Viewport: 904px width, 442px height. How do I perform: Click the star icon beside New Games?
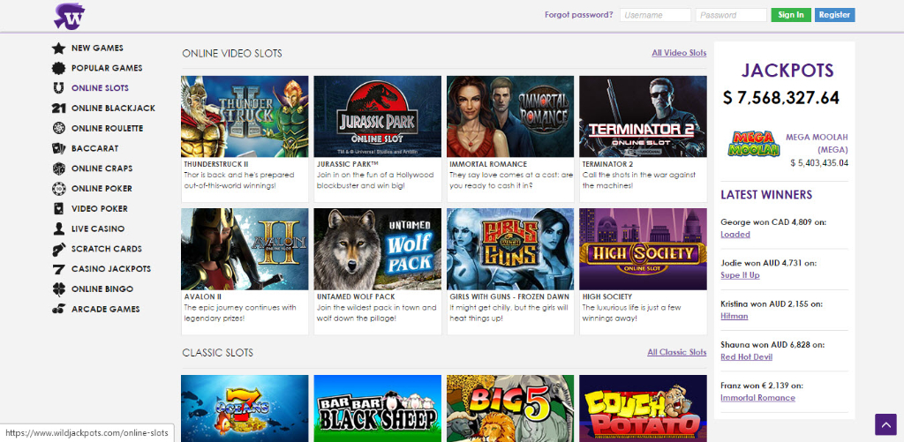[58, 49]
